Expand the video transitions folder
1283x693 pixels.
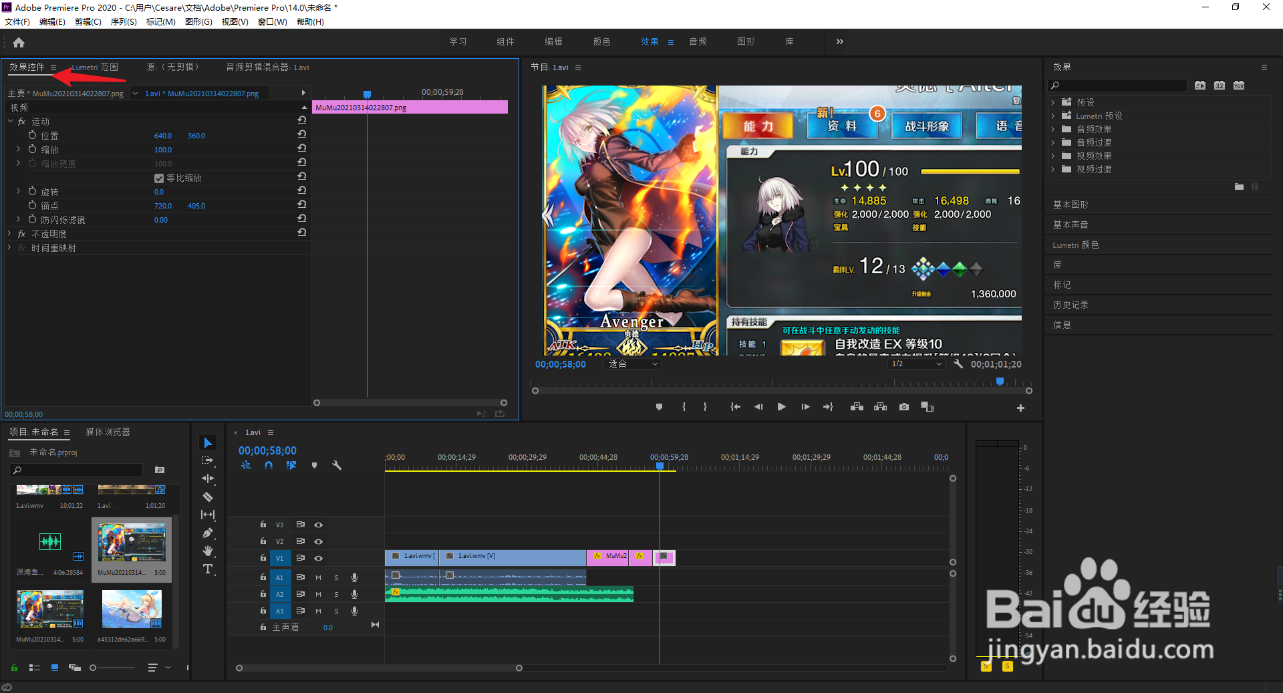[1053, 169]
